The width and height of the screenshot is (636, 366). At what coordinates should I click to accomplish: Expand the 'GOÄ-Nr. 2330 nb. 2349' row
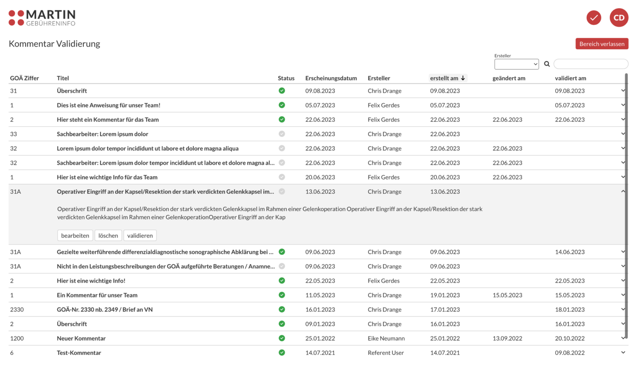(x=623, y=309)
